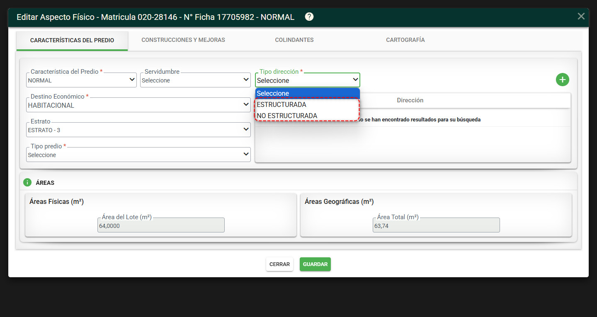Open the help question mark icon
The height and width of the screenshot is (317, 597).
pos(309,17)
